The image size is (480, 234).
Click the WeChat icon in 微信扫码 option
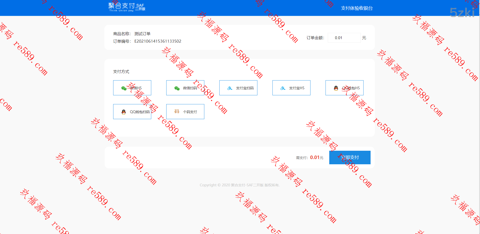point(177,88)
